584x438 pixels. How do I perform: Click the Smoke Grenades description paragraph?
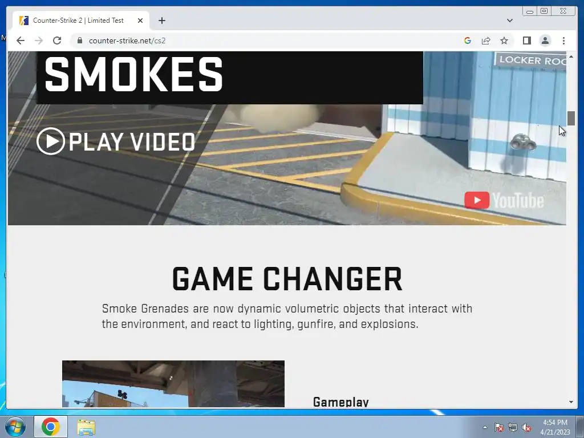click(x=287, y=316)
